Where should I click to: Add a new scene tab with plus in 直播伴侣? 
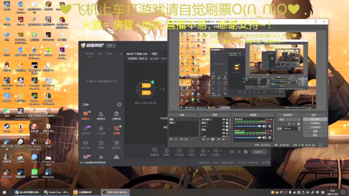point(121,54)
